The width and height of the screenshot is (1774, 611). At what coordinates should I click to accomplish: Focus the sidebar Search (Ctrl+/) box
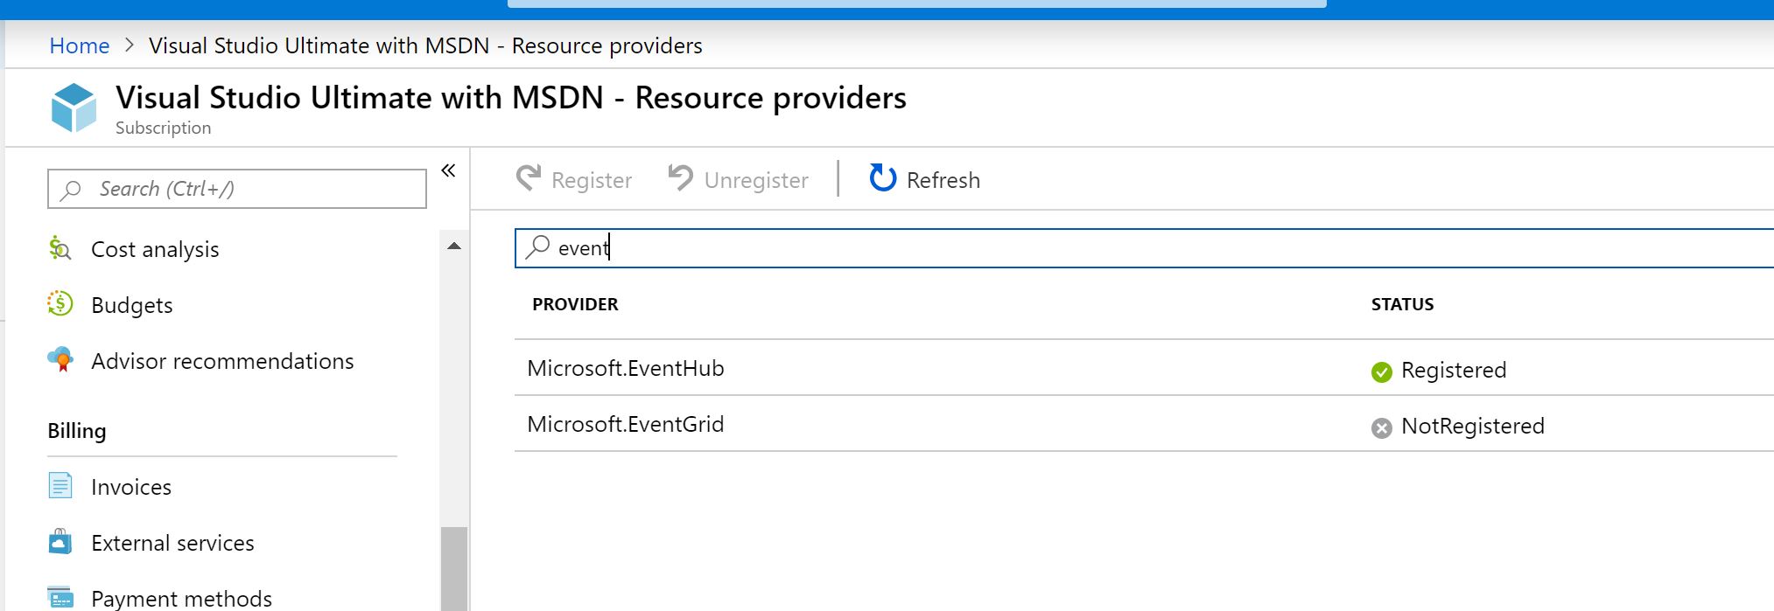(x=237, y=189)
